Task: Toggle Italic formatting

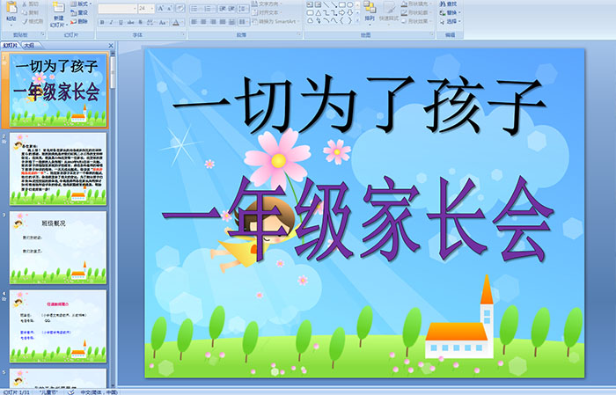Action: point(111,22)
